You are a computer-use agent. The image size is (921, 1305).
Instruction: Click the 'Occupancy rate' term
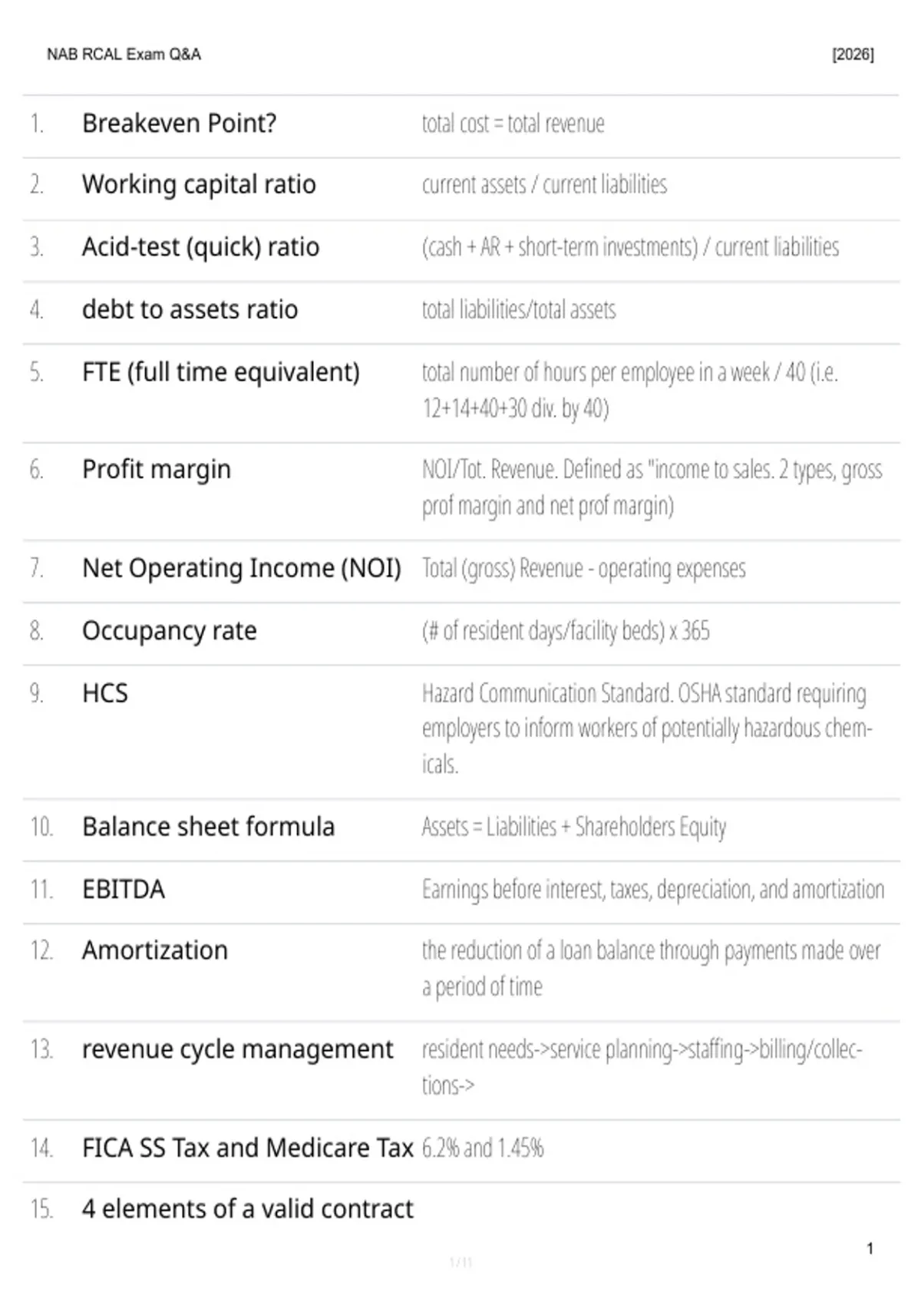[x=170, y=631]
